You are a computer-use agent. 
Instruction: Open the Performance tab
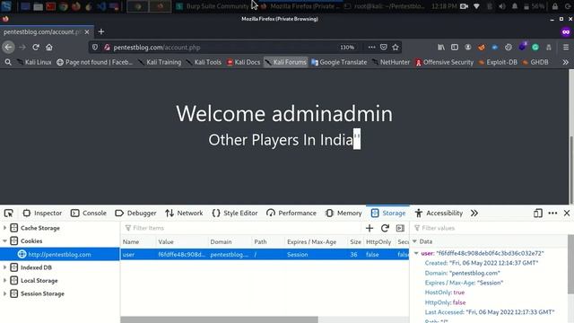(291, 214)
